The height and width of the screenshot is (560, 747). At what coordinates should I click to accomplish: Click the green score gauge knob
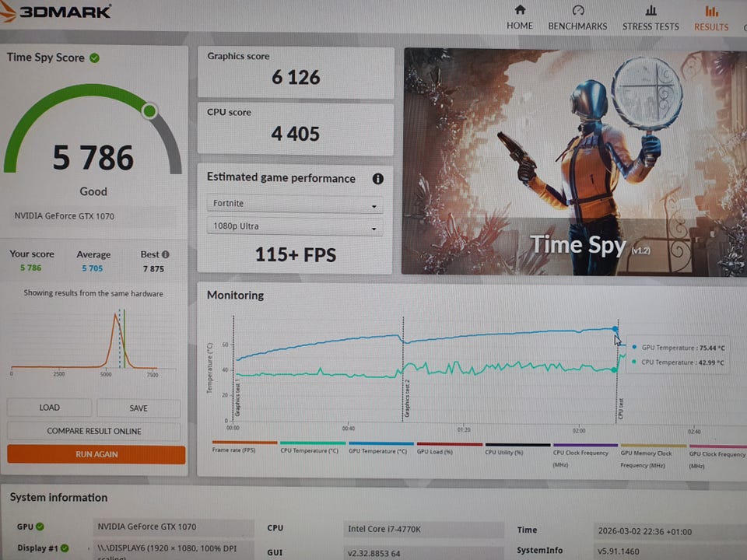click(149, 111)
